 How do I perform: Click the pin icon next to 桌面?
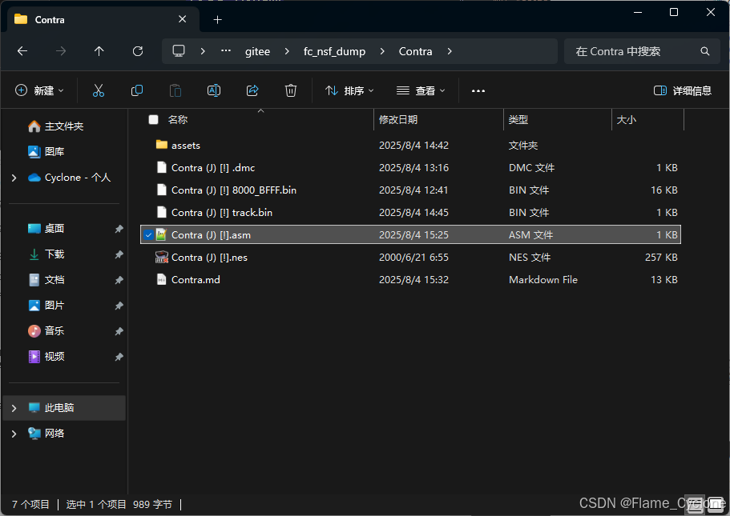pos(119,229)
